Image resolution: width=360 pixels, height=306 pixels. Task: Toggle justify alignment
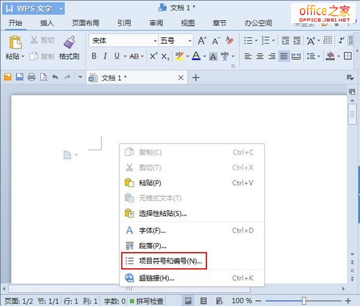(x=284, y=56)
